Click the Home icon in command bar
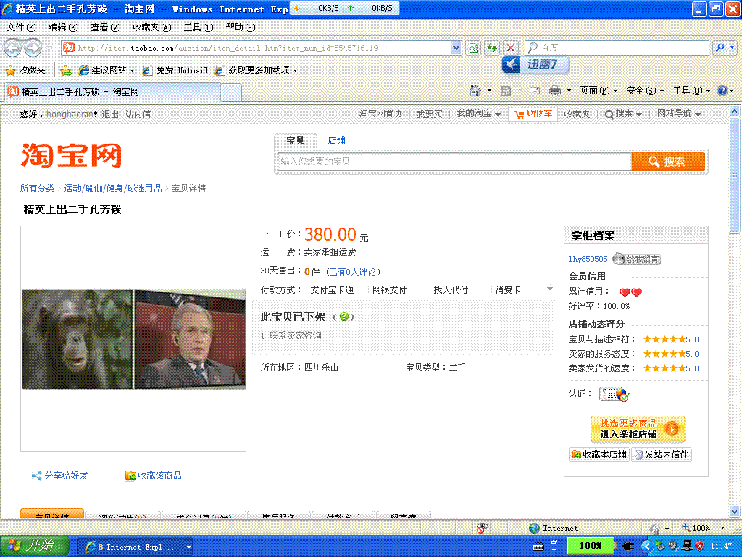742x557 pixels. (x=475, y=91)
